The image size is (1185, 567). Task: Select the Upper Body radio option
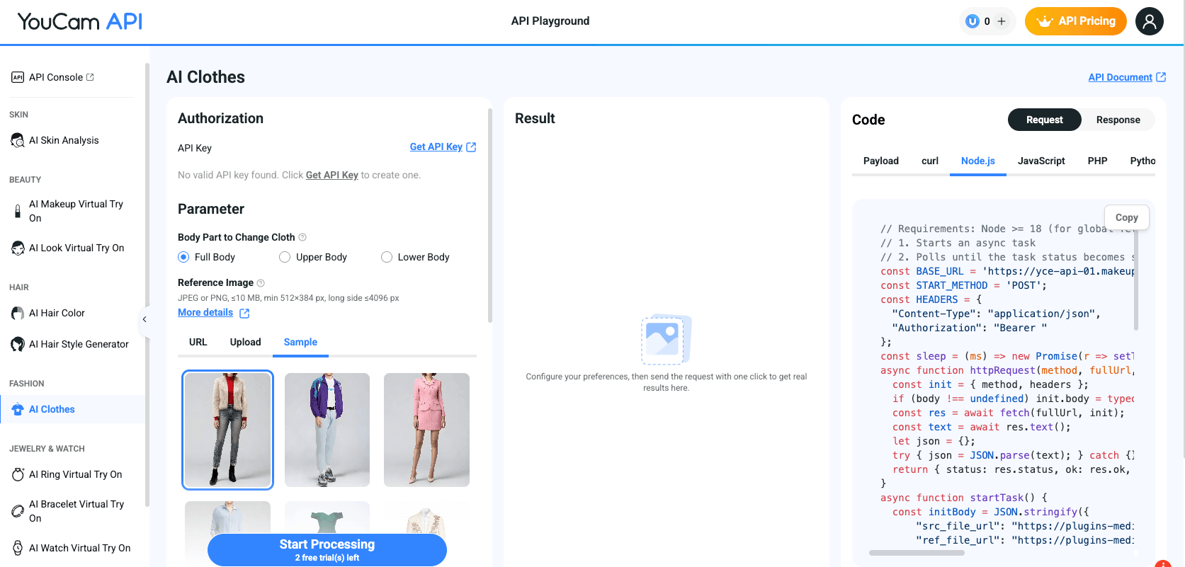point(285,257)
